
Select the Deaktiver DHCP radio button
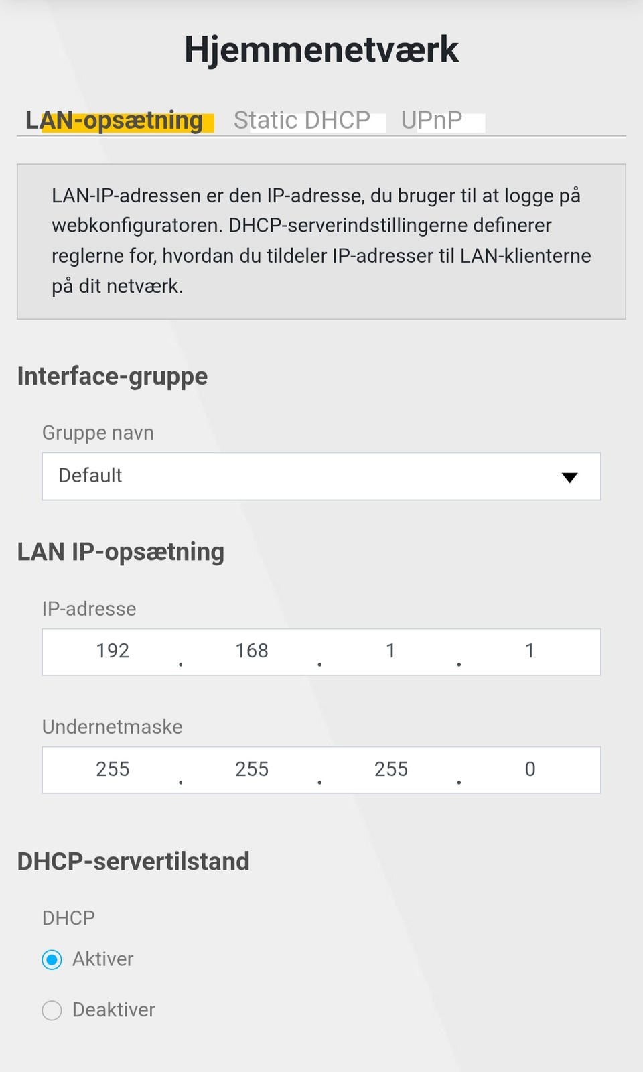52,1010
